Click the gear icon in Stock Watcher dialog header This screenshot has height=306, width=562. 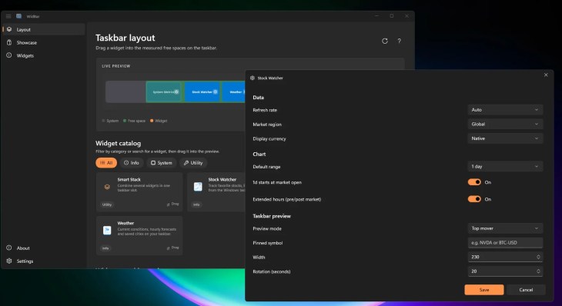[x=253, y=78]
